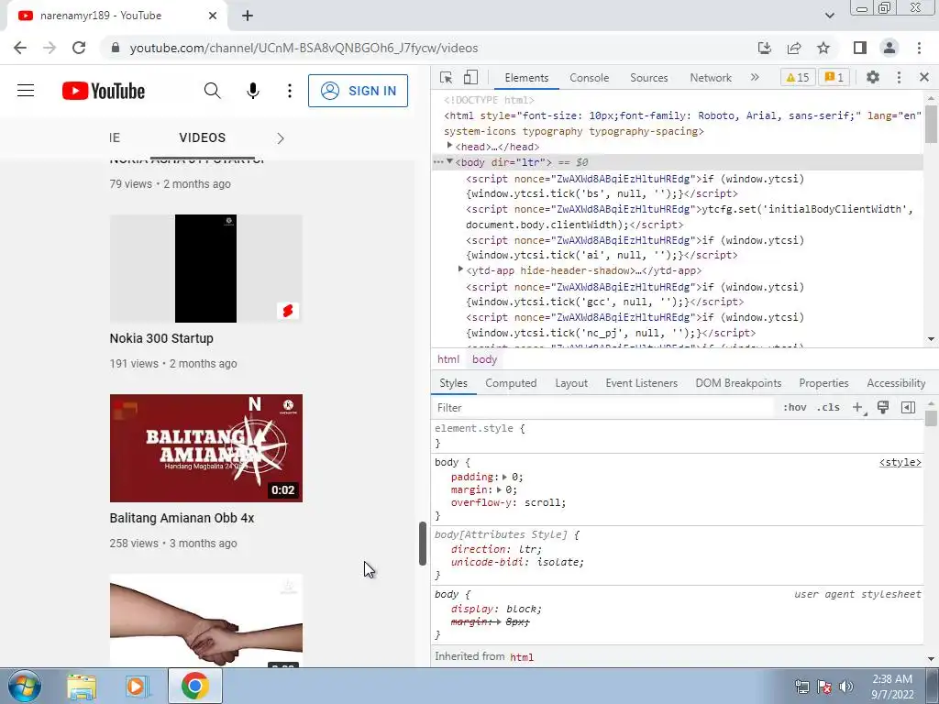
Task: Open the 15 warnings indicator
Action: 797,77
